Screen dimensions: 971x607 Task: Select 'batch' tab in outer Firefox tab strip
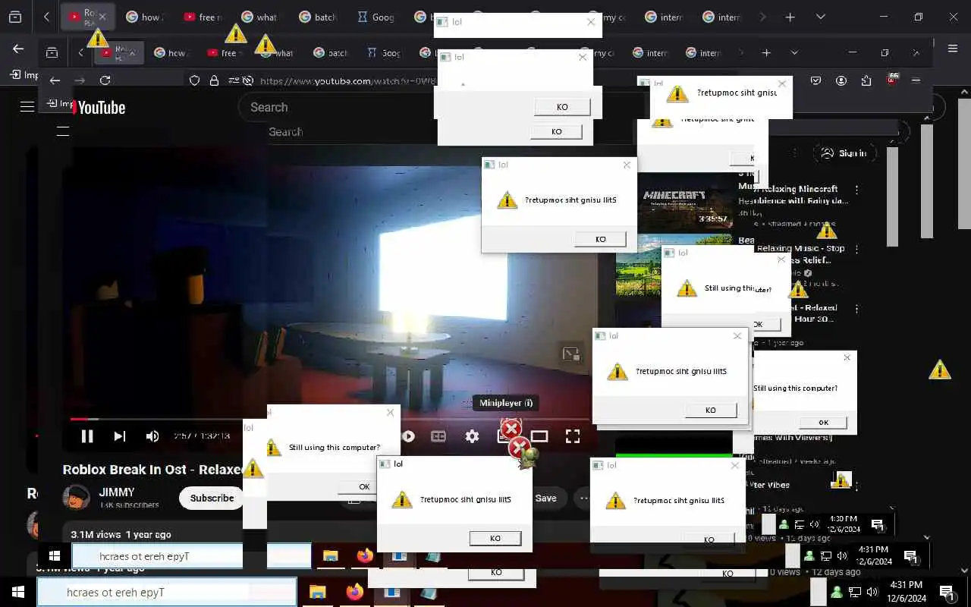pyautogui.click(x=319, y=17)
